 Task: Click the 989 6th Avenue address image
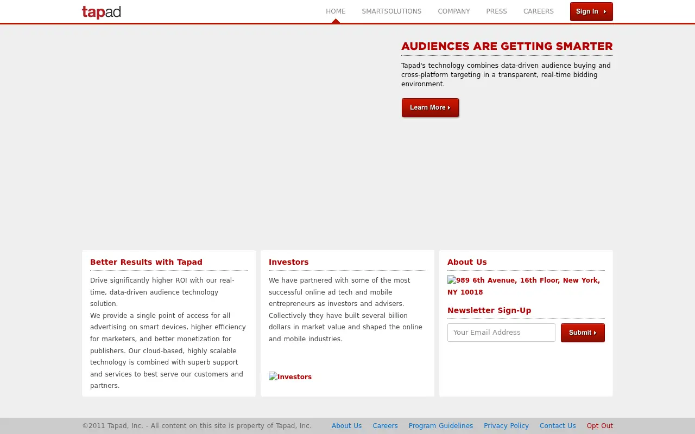tap(523, 286)
